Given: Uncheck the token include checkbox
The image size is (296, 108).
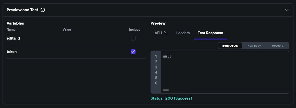Looking at the screenshot, I should tap(133, 52).
